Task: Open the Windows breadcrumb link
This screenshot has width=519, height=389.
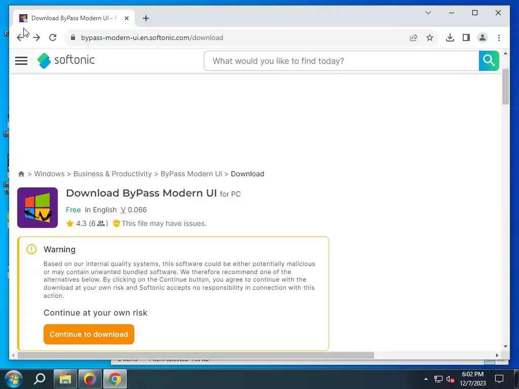Action: click(49, 174)
